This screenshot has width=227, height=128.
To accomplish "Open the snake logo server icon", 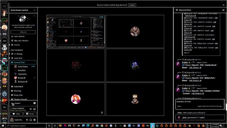I will coord(5,47).
